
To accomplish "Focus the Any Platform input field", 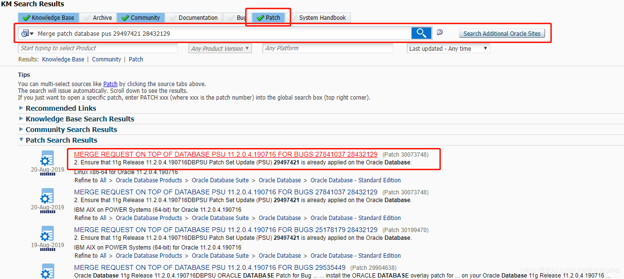I will tap(328, 48).
